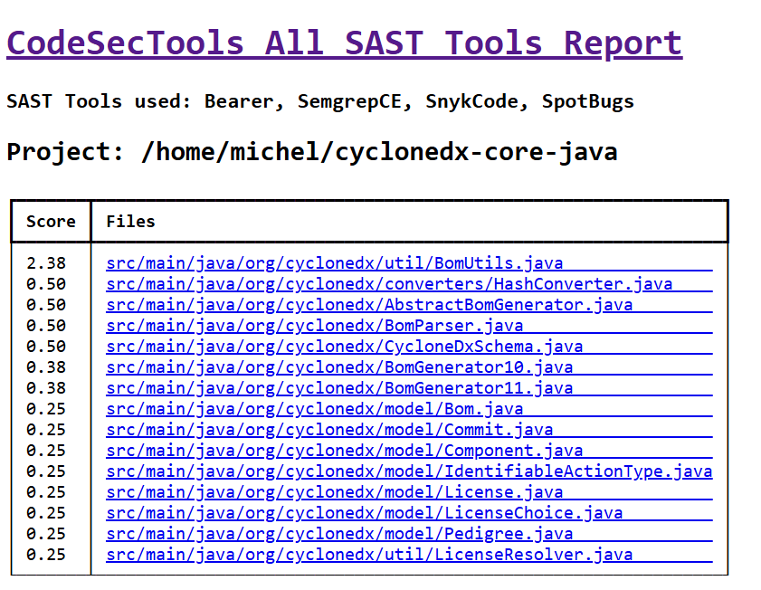Select the Files column header
Screen dimensions: 761x590
pyautogui.click(x=130, y=221)
